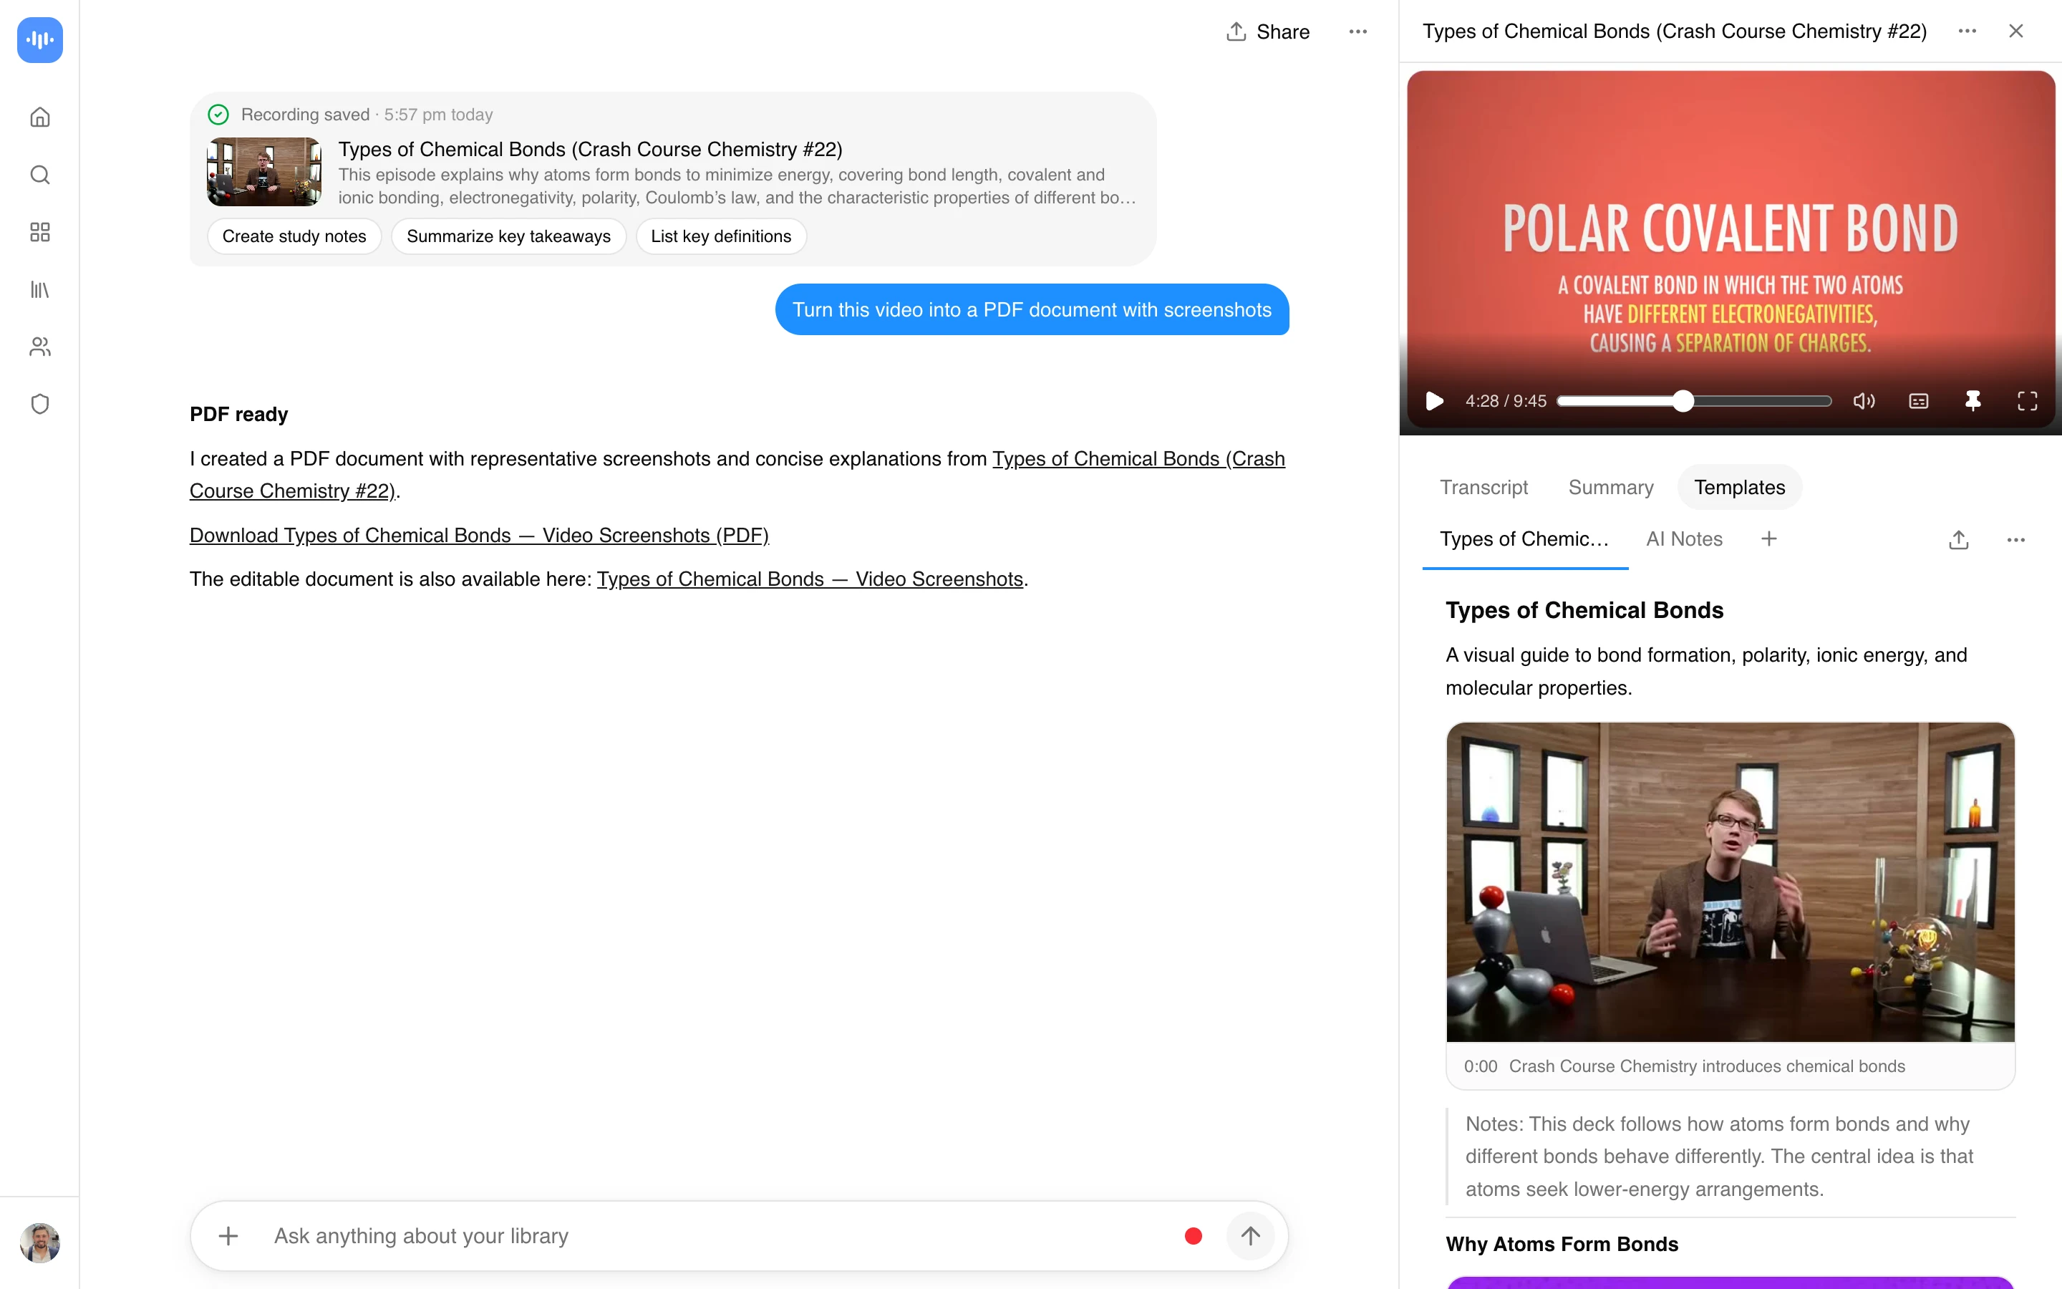
Task: Open the video panel more options menu
Action: (1967, 32)
